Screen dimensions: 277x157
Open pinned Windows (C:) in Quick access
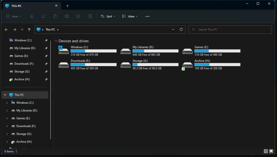[23, 40]
